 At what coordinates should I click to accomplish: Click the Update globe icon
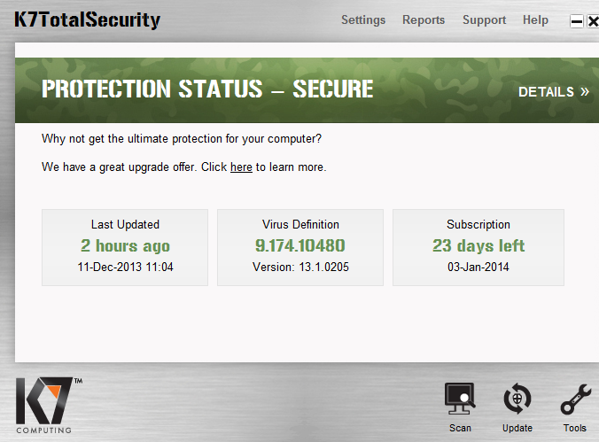517,399
